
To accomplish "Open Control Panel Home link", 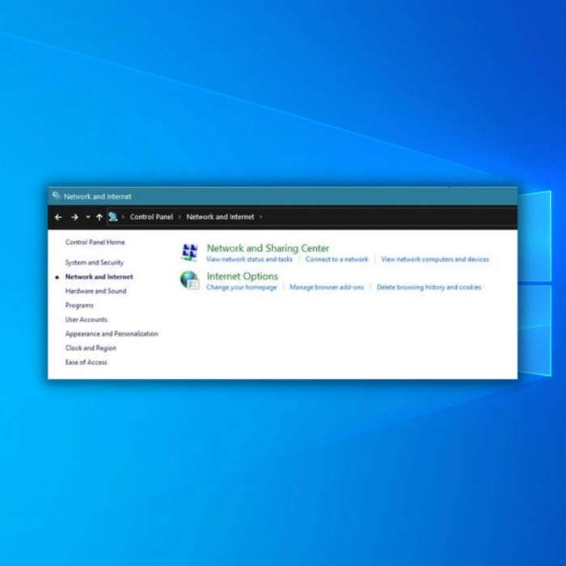I will [95, 243].
